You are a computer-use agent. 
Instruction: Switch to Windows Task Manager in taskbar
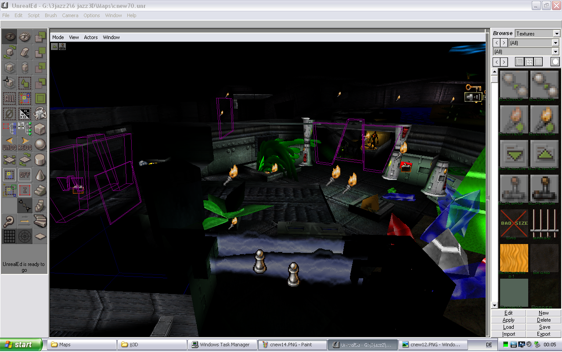pos(222,345)
